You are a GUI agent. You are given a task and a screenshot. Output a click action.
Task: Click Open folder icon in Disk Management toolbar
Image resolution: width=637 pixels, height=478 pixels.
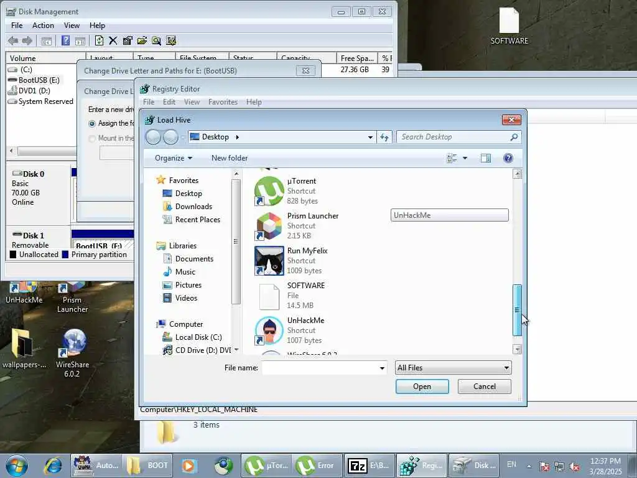(142, 40)
